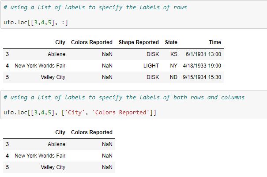
Task: Click the comment line about rows and columns
Action: pyautogui.click(x=124, y=97)
